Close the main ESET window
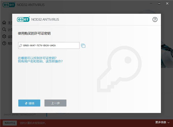This screenshot has width=173, height=127. tap(167, 3)
